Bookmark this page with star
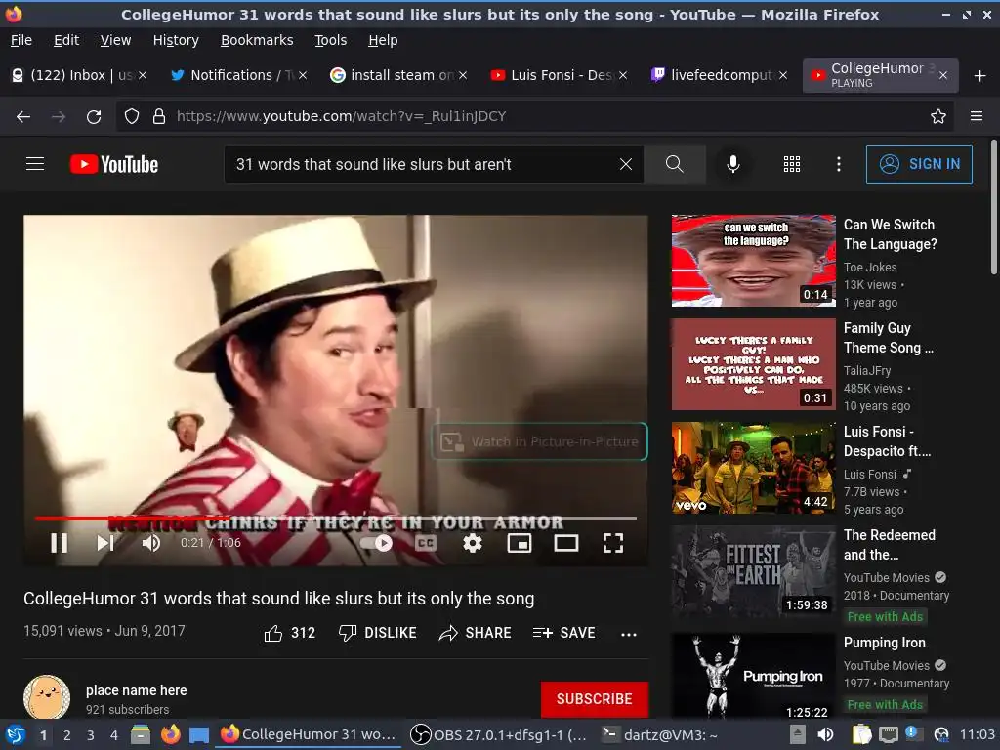 [x=938, y=117]
